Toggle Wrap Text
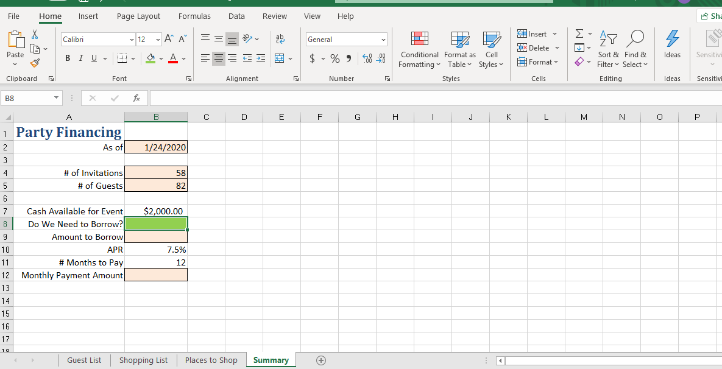Screen dimensions: 722x369 pyautogui.click(x=280, y=39)
